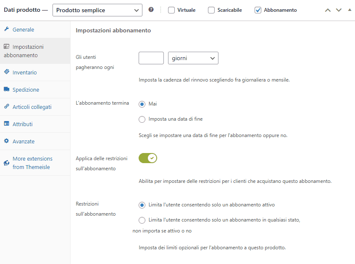Click the Attributi panel icon
355x264 pixels.
pos(6,124)
